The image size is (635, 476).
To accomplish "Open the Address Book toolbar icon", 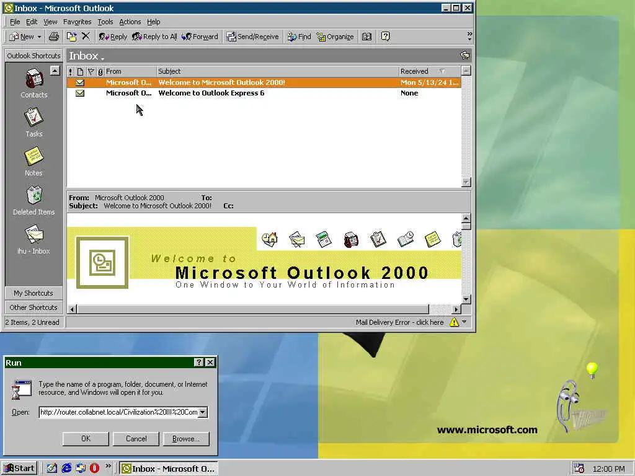I will pos(367,37).
